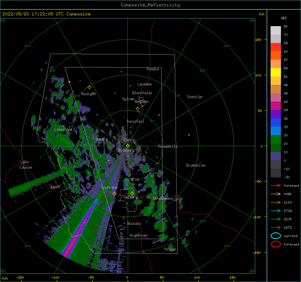Select the bright green swatch in dBZ scale
The height and width of the screenshot is (282, 301).
[276, 139]
